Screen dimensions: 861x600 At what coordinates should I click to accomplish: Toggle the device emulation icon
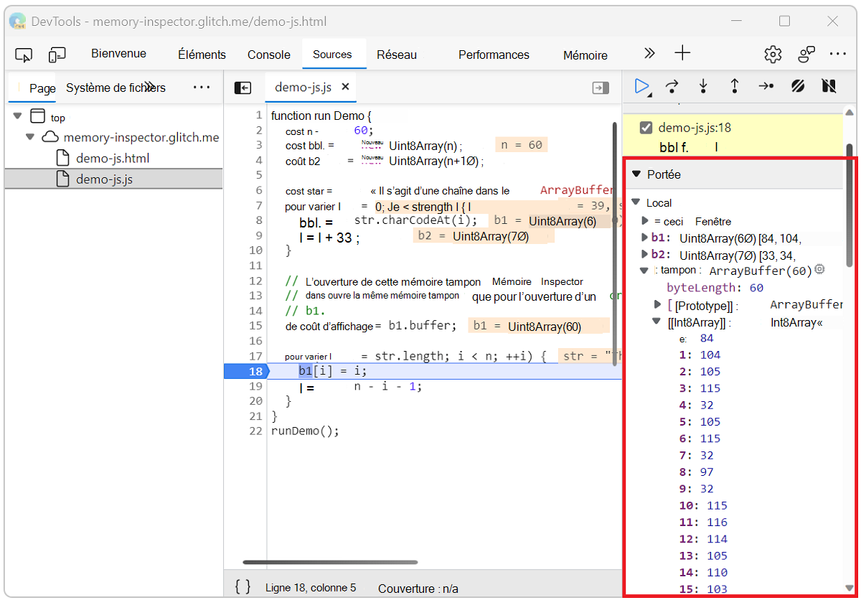coord(57,55)
